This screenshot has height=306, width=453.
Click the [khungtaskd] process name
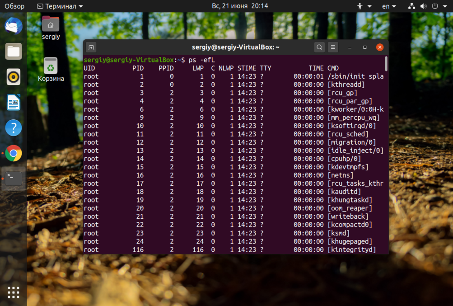350,200
